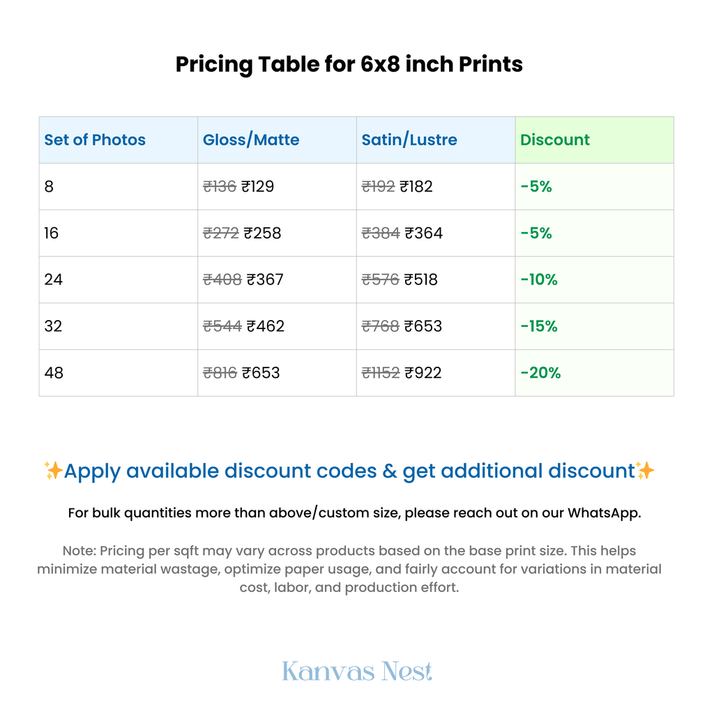
Task: Select the green "Discount" column header
Action: click(555, 139)
